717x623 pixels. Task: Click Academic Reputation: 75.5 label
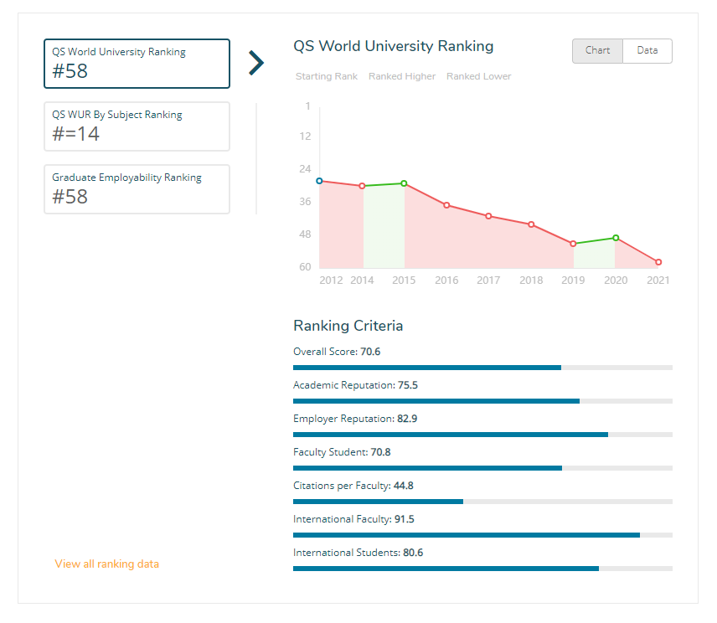pyautogui.click(x=355, y=385)
